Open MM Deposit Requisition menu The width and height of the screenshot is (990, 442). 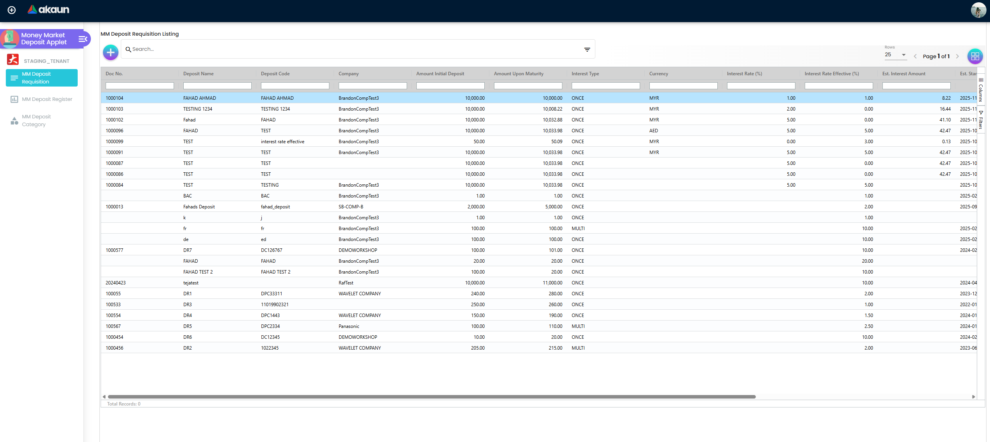point(42,78)
